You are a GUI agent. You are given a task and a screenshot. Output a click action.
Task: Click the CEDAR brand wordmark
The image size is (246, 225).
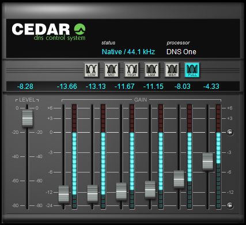click(x=41, y=29)
